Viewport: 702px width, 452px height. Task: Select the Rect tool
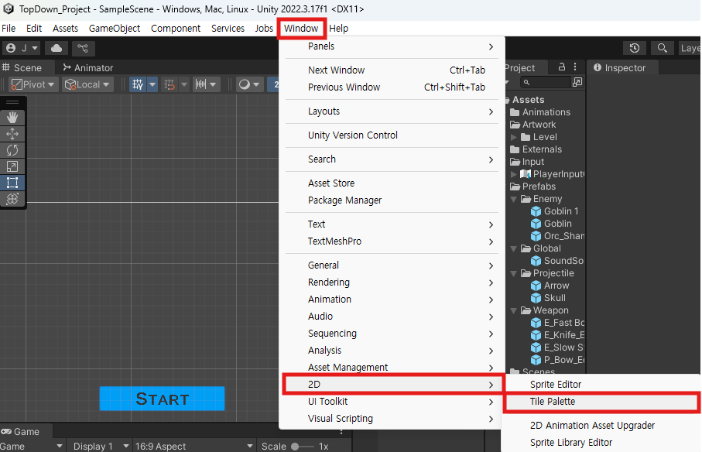(x=12, y=183)
